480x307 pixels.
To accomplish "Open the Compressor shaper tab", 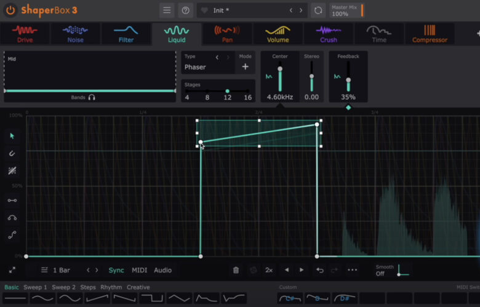I will tap(430, 34).
